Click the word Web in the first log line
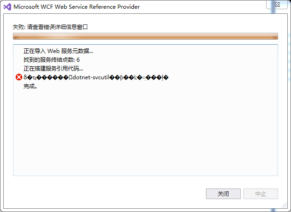The width and height of the screenshot is (291, 212). click(54, 51)
